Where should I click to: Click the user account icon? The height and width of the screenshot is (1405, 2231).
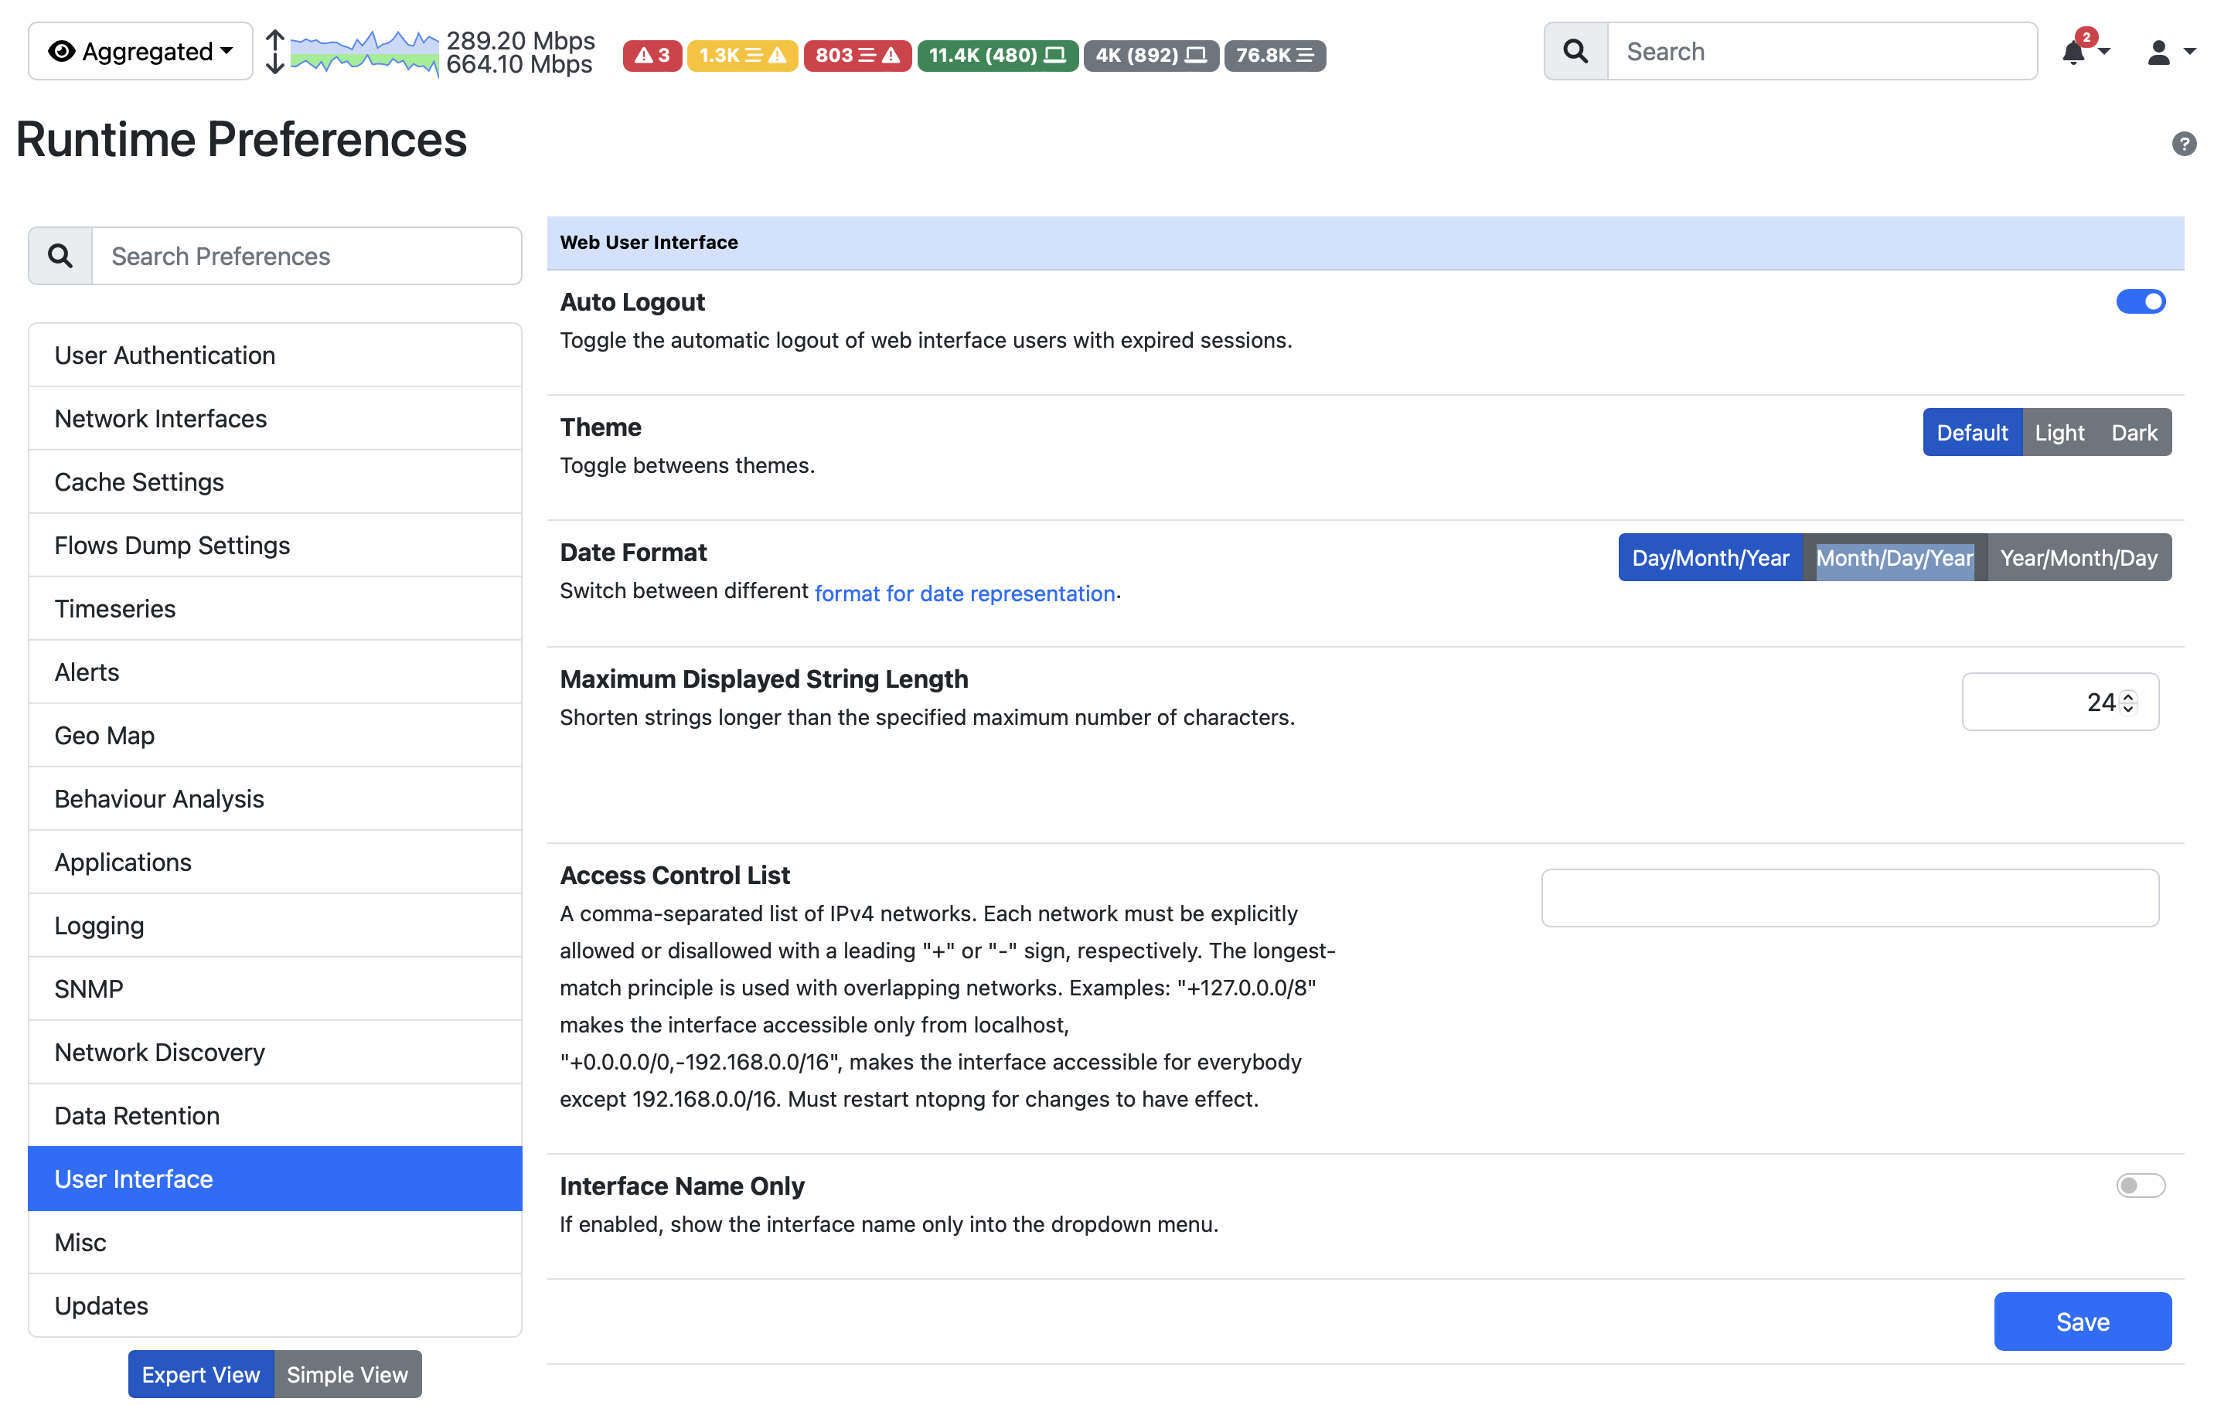[x=2159, y=53]
